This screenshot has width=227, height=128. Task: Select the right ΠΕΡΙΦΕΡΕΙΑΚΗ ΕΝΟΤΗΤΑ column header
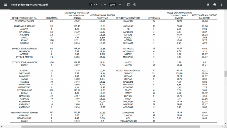(128, 18)
